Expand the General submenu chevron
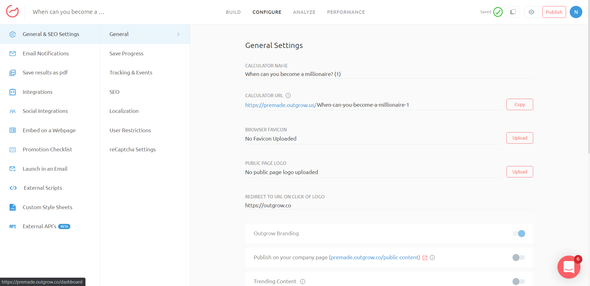Image resolution: width=590 pixels, height=286 pixels. coord(178,34)
